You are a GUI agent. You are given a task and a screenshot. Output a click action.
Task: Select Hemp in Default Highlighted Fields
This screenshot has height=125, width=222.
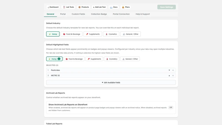click(54, 59)
